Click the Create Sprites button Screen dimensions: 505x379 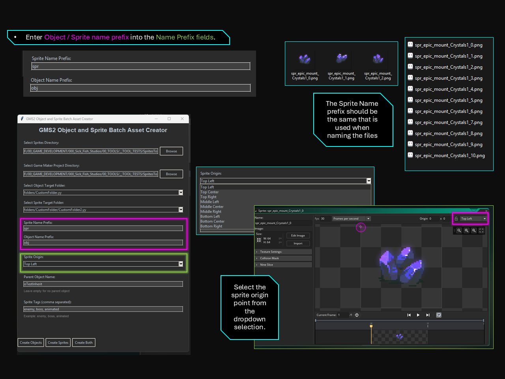click(x=58, y=343)
